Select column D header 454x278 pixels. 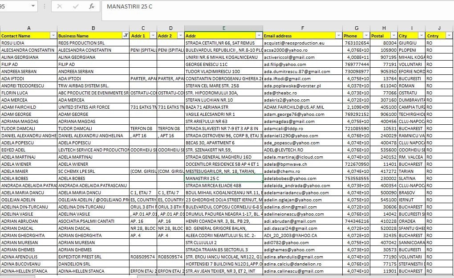click(170, 28)
